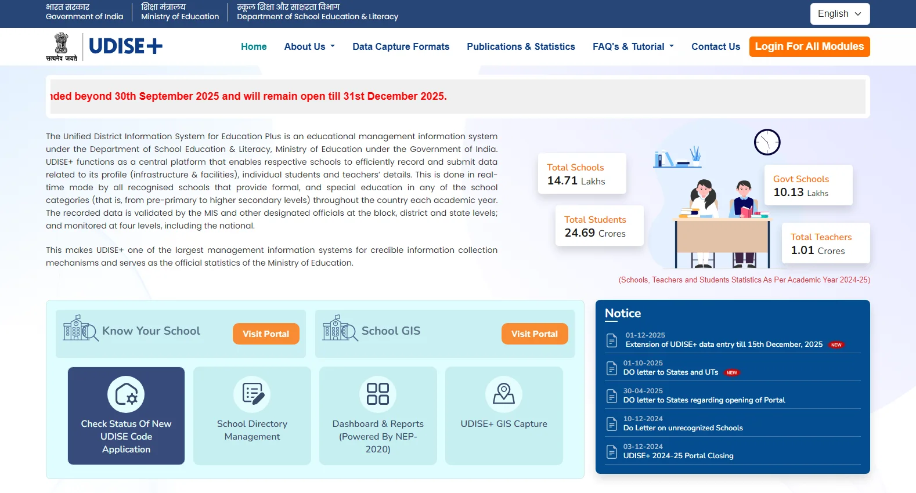Expand the About Us menu
The width and height of the screenshot is (916, 493).
(309, 46)
